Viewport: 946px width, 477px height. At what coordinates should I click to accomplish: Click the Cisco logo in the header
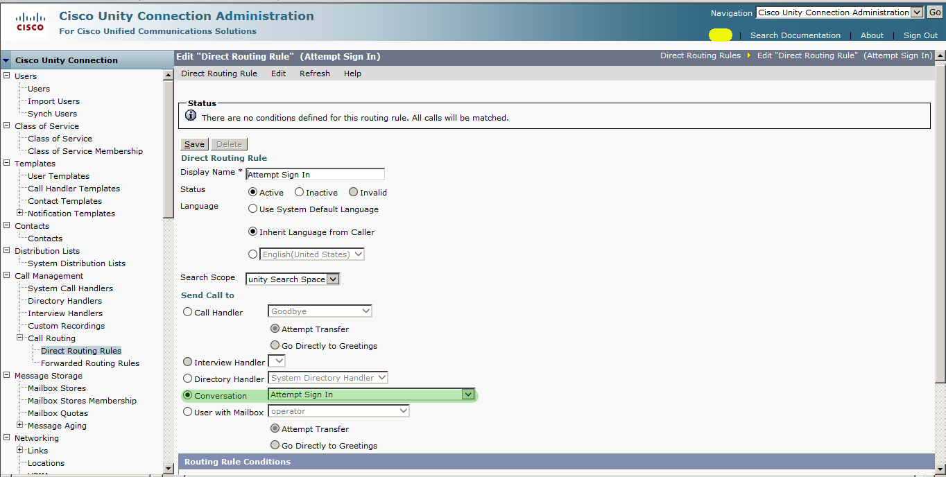tap(29, 20)
